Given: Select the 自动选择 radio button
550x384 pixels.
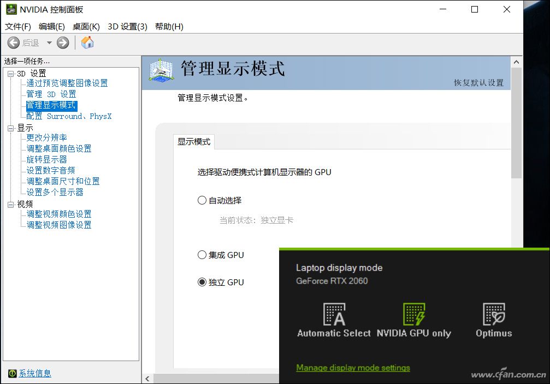Looking at the screenshot, I should (202, 200).
